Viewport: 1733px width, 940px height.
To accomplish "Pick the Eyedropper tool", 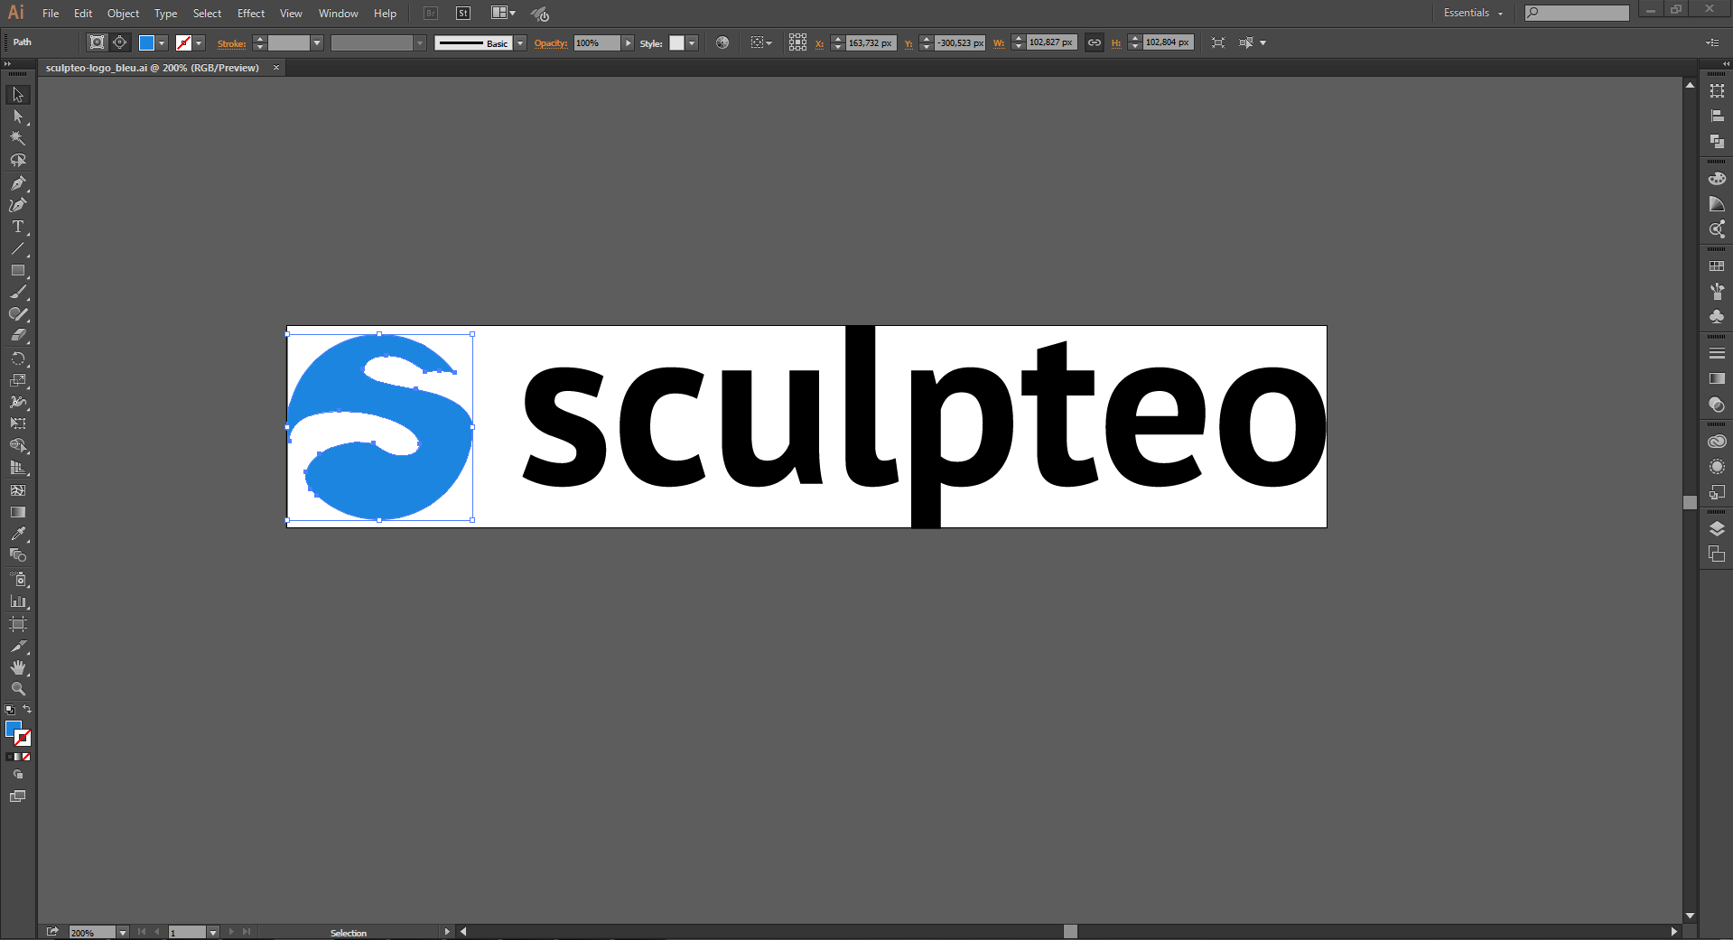I will [x=18, y=534].
